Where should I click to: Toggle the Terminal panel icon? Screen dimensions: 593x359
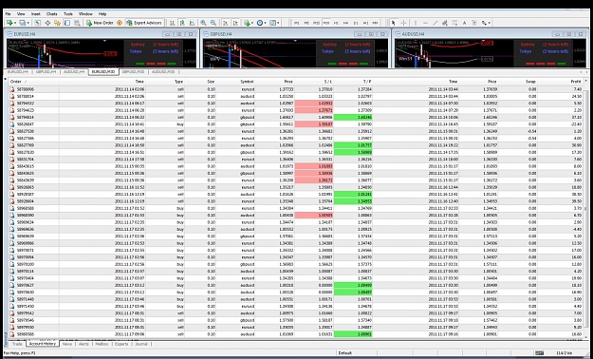pyautogui.click(x=67, y=23)
